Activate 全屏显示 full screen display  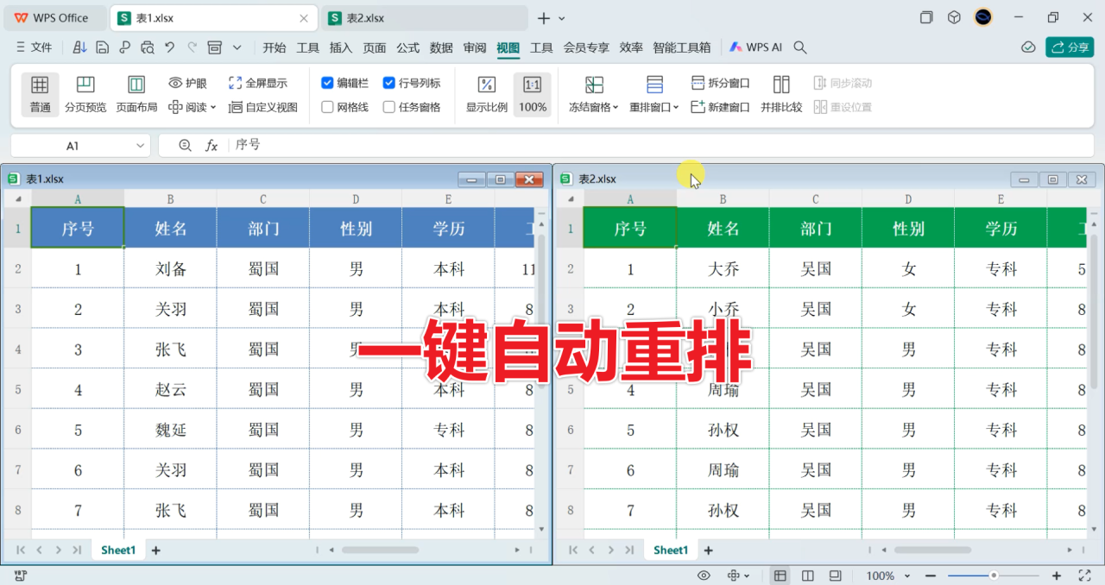point(257,83)
